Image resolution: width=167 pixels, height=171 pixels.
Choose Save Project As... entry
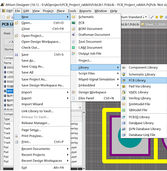[x=34, y=79]
